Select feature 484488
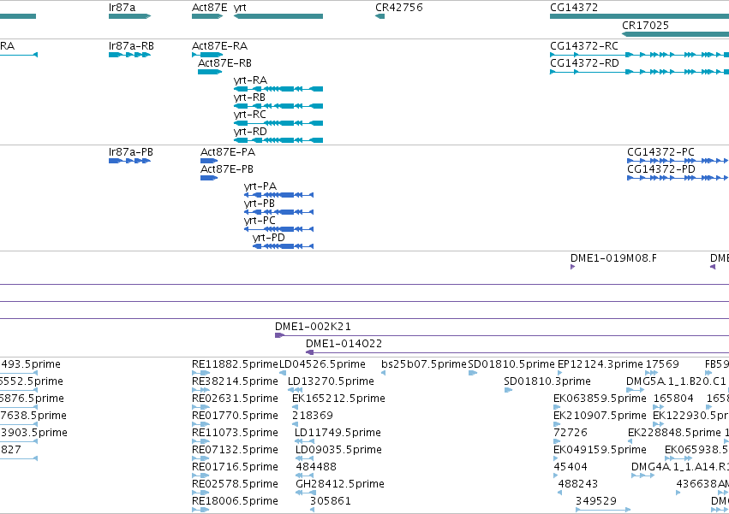The height and width of the screenshot is (514, 729). pos(304,476)
